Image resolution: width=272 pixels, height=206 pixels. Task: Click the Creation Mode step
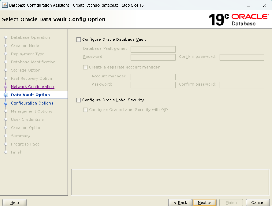(x=25, y=46)
